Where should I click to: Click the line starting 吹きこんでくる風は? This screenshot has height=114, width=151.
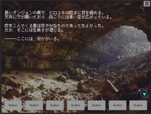point(54,26)
